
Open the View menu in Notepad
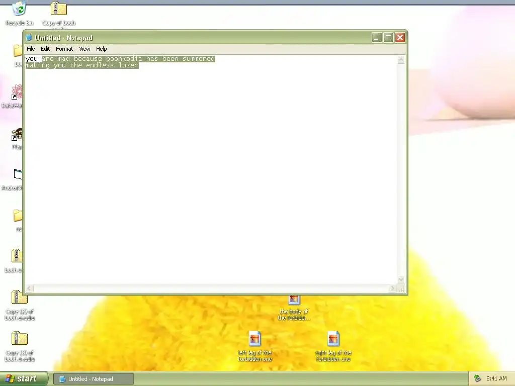pyautogui.click(x=84, y=49)
